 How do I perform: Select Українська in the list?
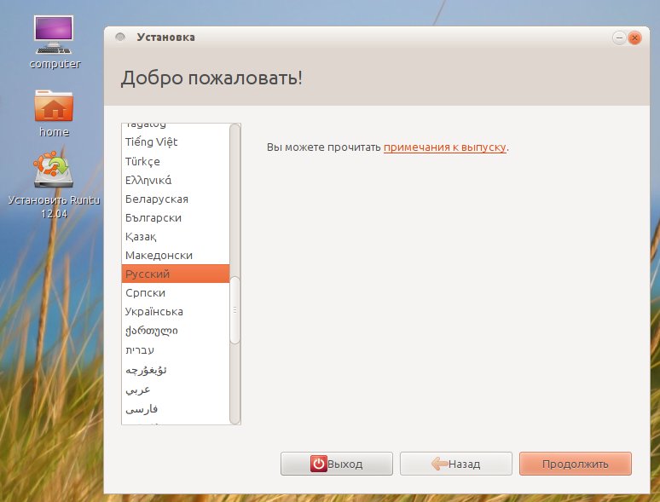click(176, 312)
